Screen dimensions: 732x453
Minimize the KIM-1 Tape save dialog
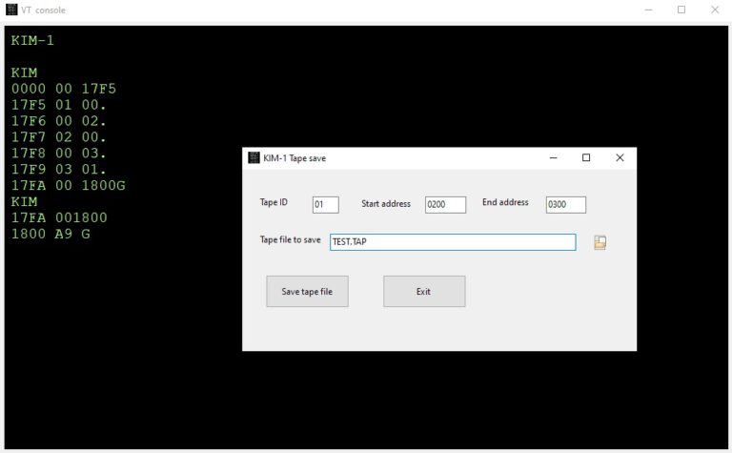pyautogui.click(x=554, y=157)
